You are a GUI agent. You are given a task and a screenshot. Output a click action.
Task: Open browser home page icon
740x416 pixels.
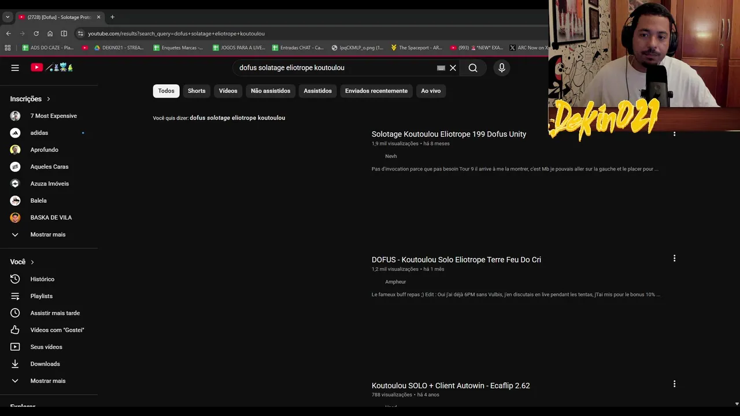coord(50,34)
